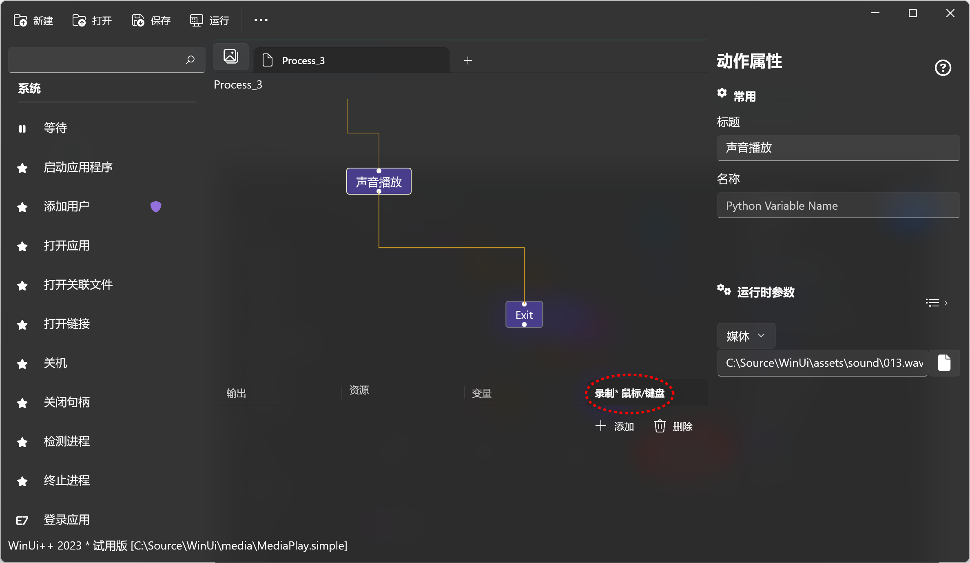Click the image view icon beside tabs
The height and width of the screenshot is (563, 970).
(231, 56)
